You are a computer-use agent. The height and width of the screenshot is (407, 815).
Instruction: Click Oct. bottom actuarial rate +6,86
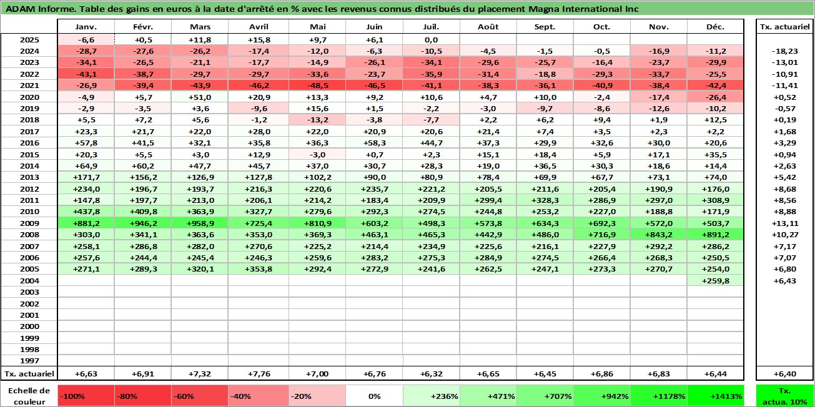tap(602, 373)
